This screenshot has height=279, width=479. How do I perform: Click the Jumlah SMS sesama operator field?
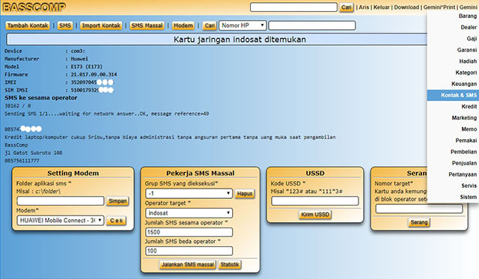(189, 233)
